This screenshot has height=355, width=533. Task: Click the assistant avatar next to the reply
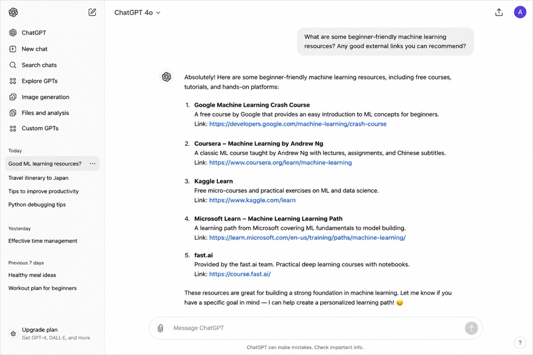[166, 77]
